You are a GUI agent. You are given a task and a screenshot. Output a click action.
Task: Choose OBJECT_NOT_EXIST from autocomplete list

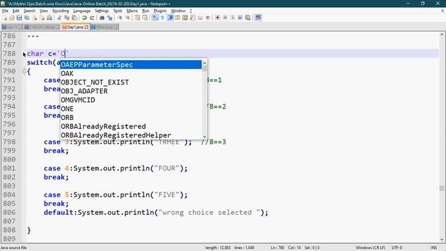131,82
